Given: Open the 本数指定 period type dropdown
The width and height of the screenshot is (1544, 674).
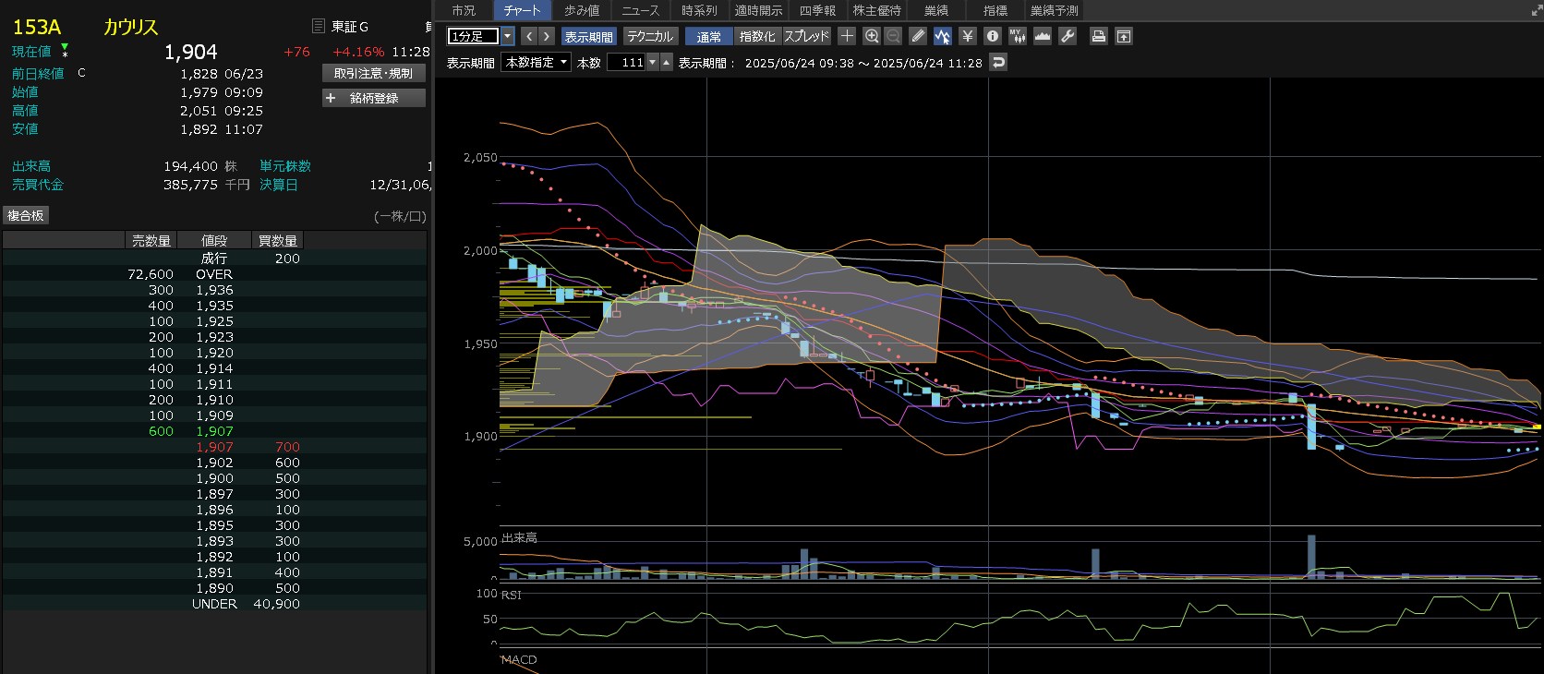Looking at the screenshot, I should (537, 62).
